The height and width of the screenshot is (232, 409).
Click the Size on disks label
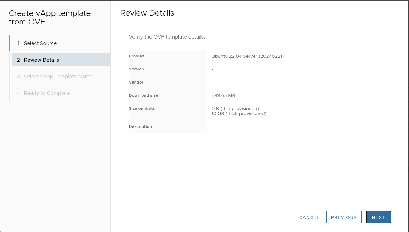[x=142, y=108]
